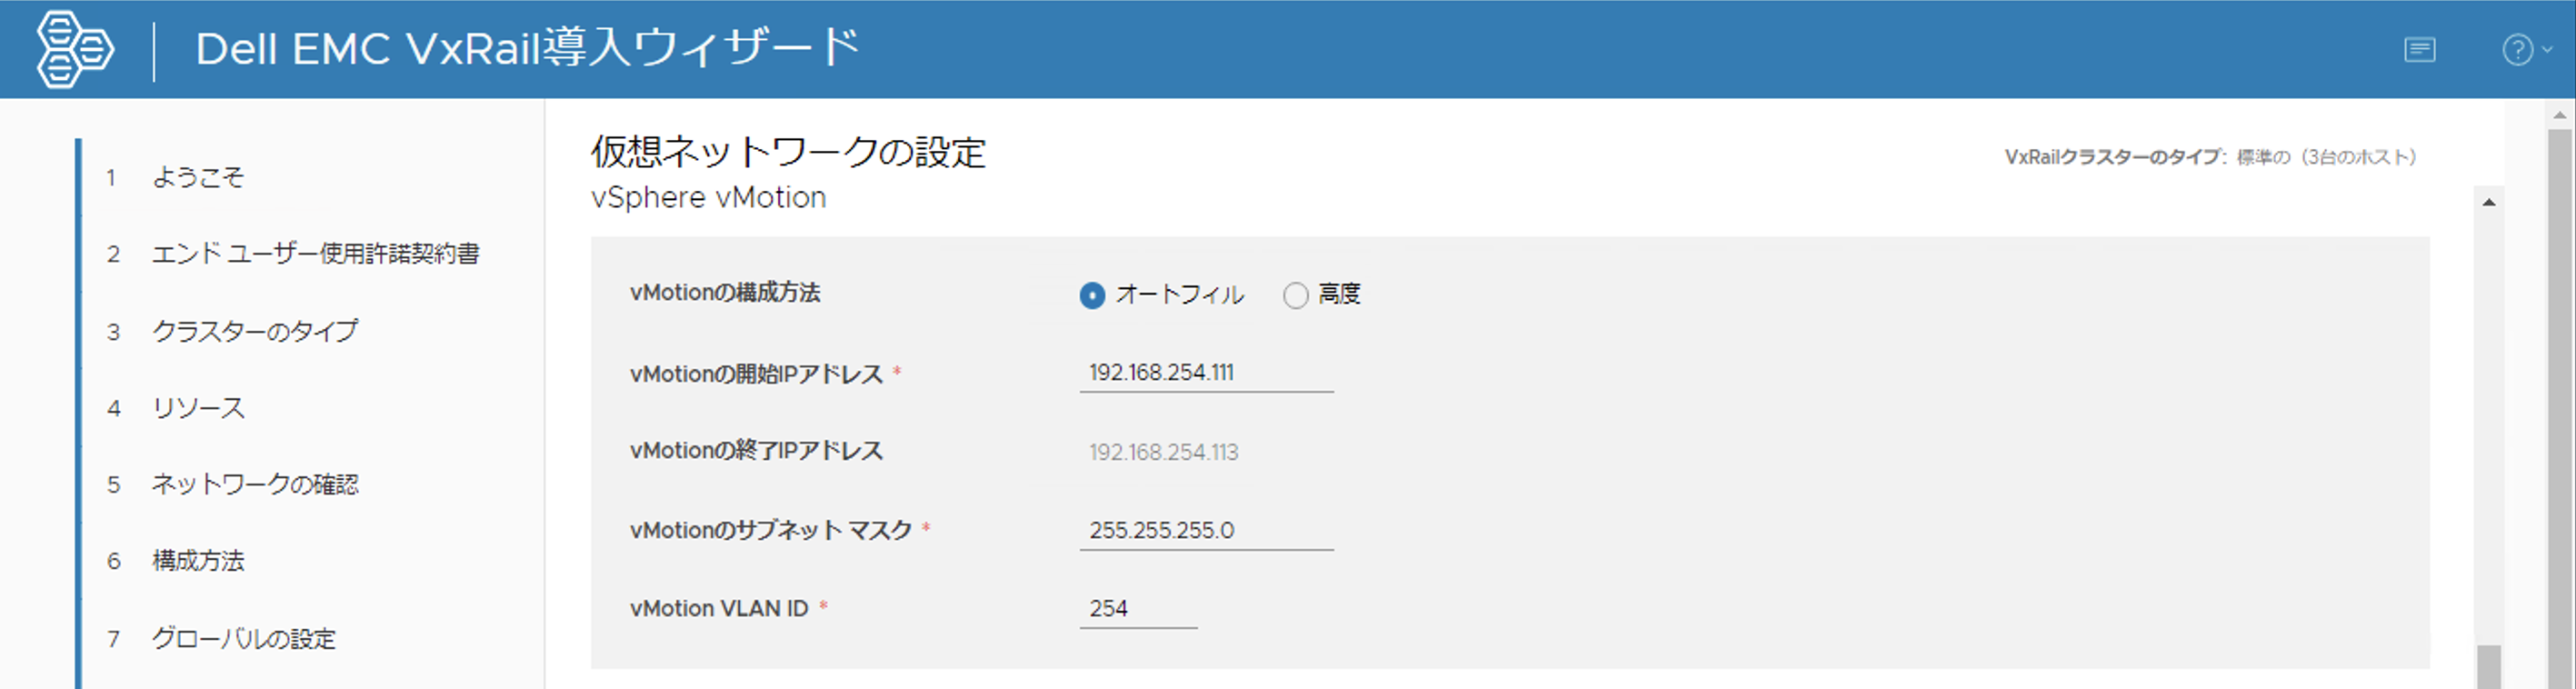This screenshot has width=2576, height=689.
Task: Click the inner panel scrollbar thumb
Action: (x=2488, y=666)
